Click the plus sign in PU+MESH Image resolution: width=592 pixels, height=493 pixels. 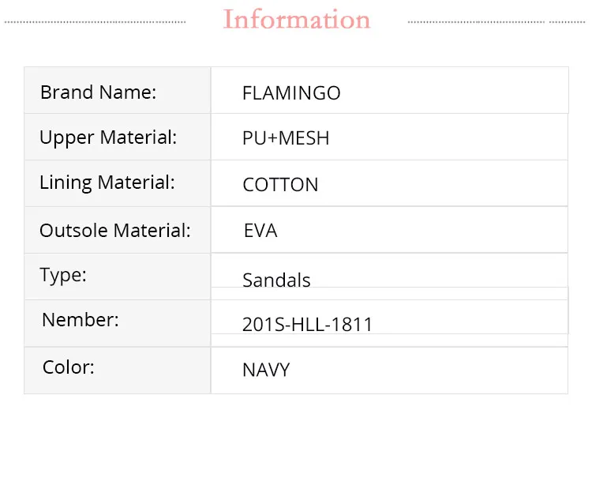pos(271,139)
